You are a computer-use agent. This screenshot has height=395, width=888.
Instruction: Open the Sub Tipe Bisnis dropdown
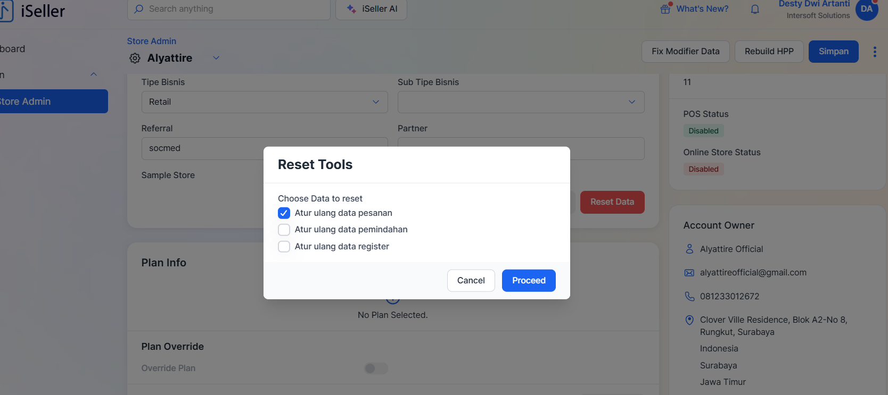coord(521,102)
